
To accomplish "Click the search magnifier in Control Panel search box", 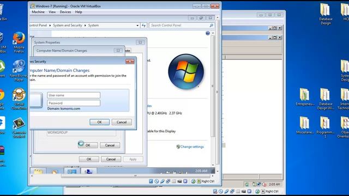I will [212, 26].
